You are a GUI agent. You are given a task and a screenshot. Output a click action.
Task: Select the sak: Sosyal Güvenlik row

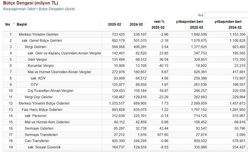tap(124, 147)
